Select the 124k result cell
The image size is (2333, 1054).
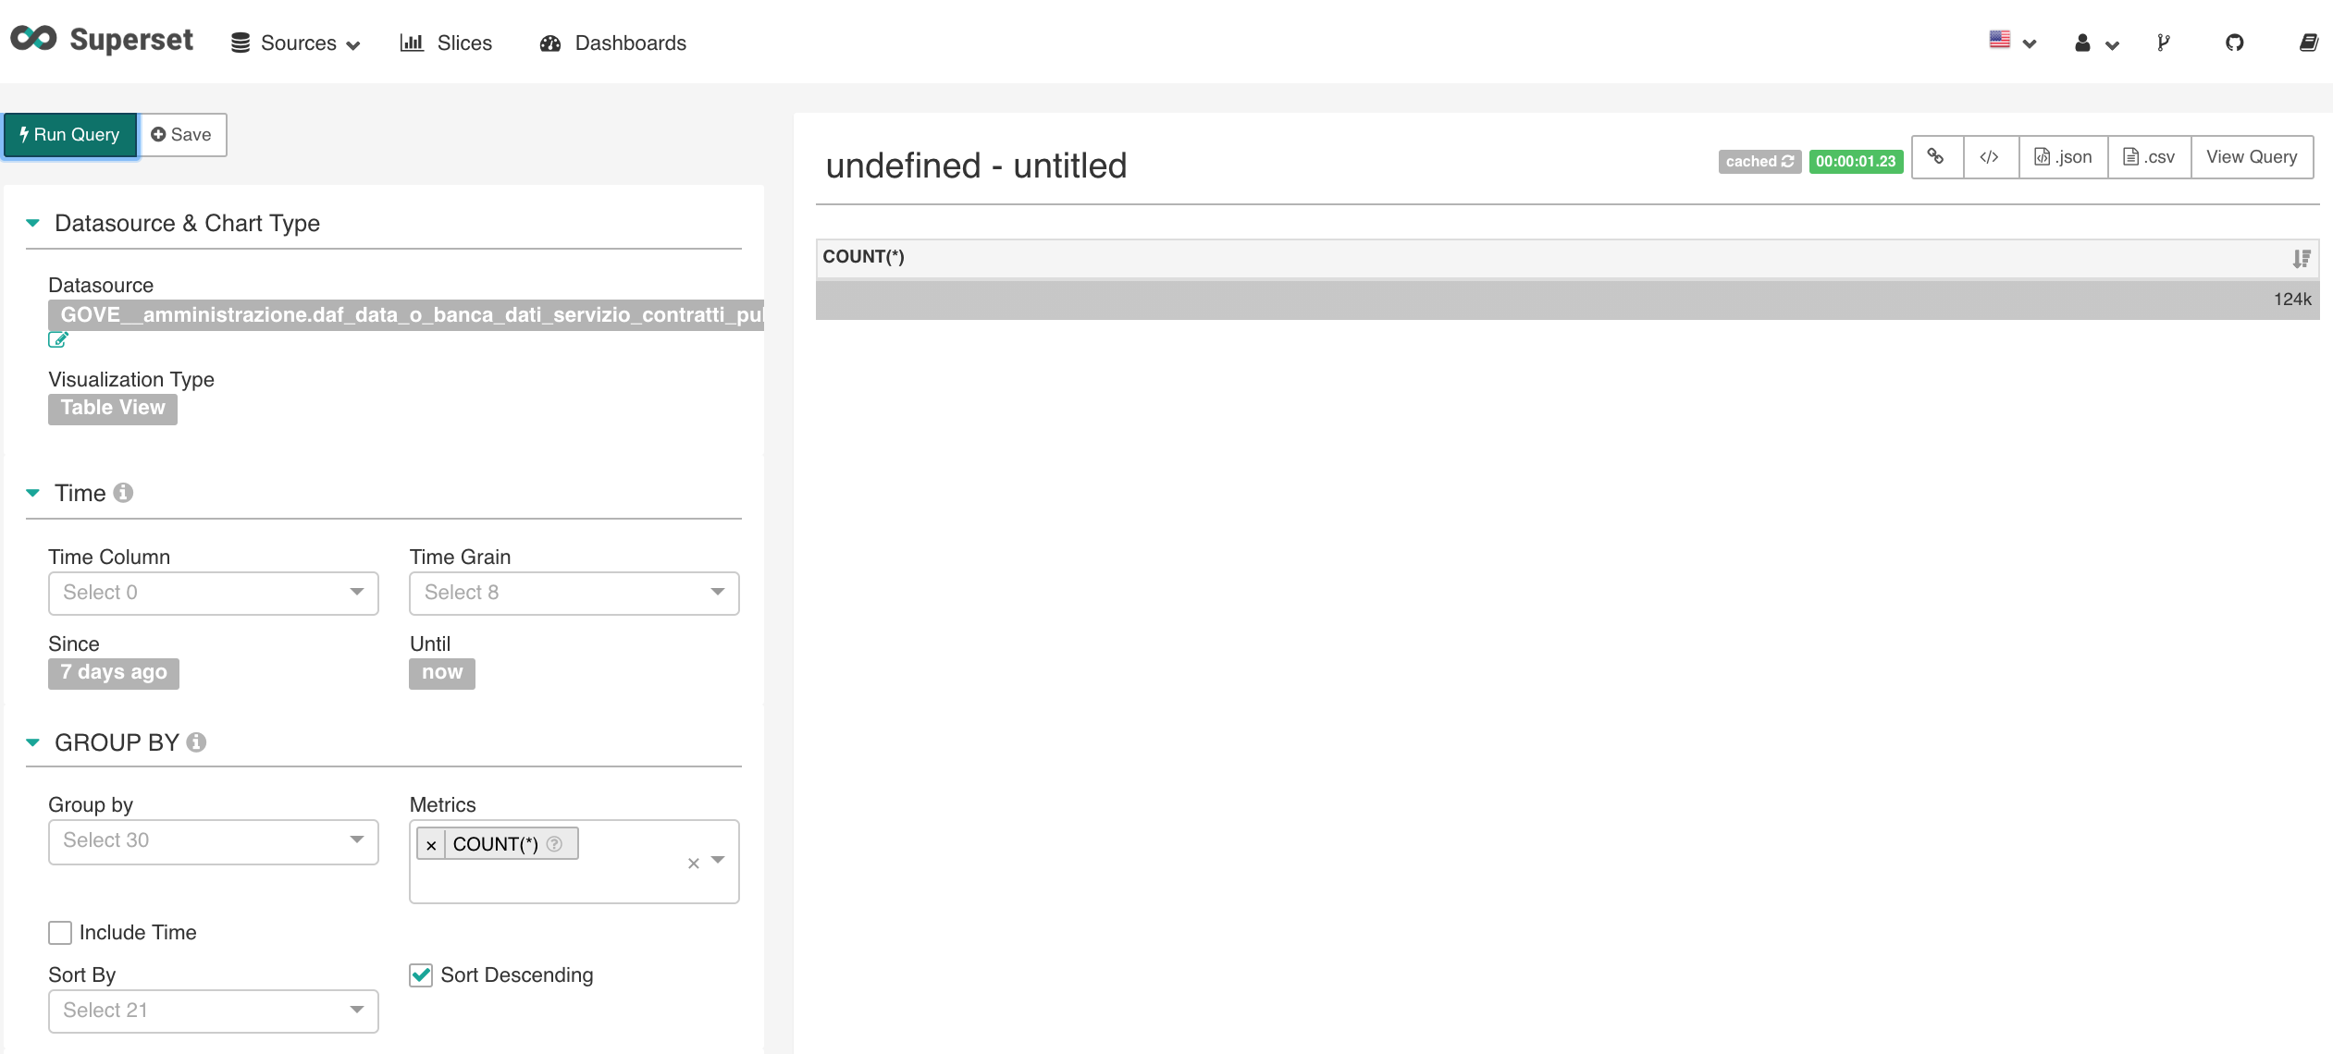1567,300
